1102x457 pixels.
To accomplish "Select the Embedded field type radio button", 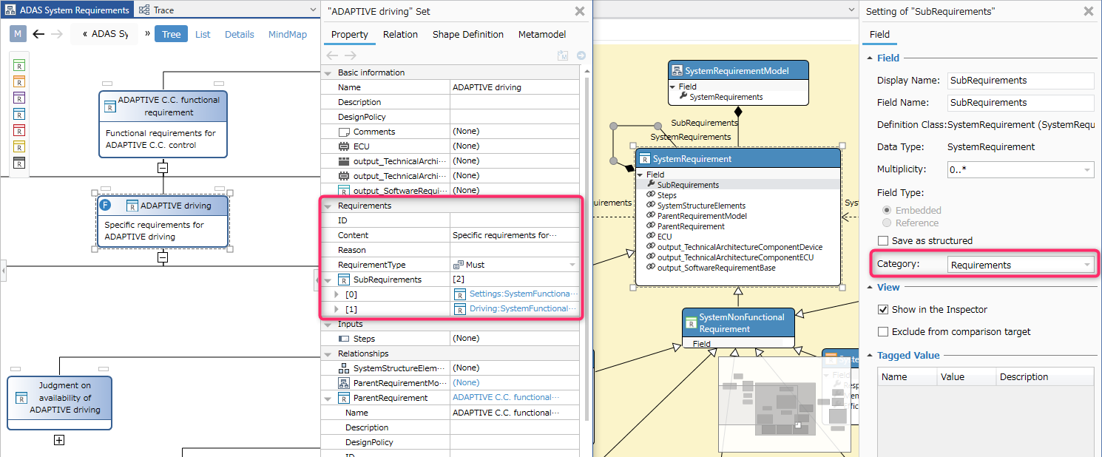I will coord(886,211).
